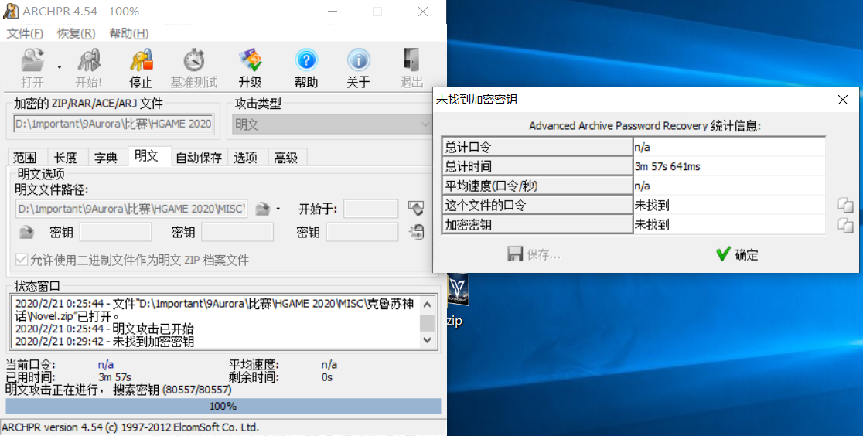Screen dimensions: 863x436
Task: Expand the 攻击类型 dropdown
Action: click(425, 124)
